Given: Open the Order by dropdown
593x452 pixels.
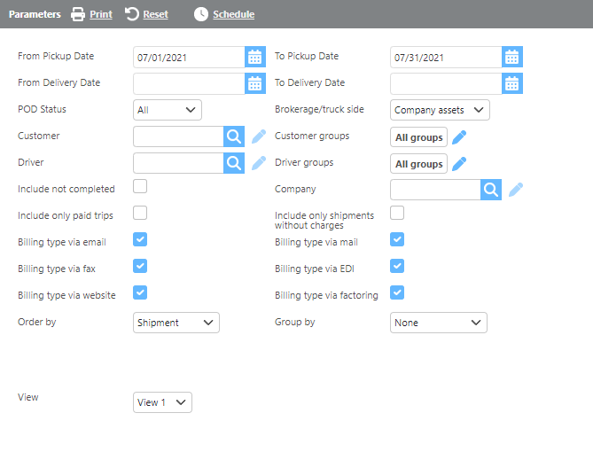Looking at the screenshot, I should click(x=176, y=323).
